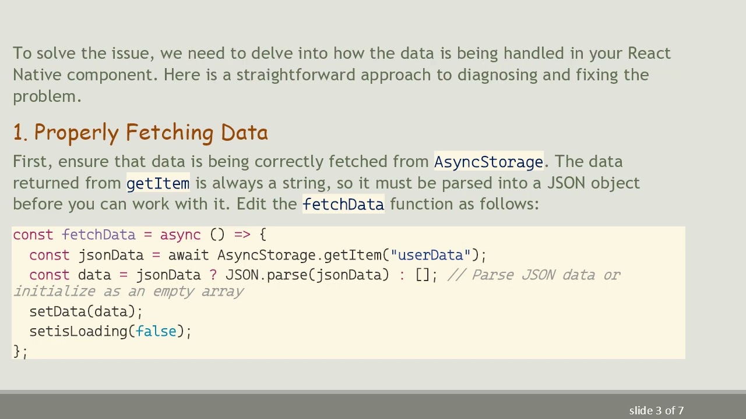Click the "slide 3 of 7" counter
Screen dimensions: 746x419
(656, 410)
